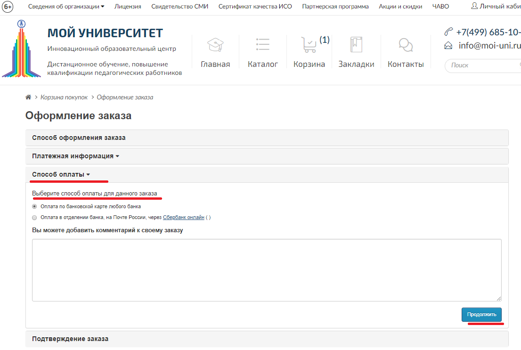Open the Каталог list icon
The width and height of the screenshot is (521, 350).
point(263,45)
